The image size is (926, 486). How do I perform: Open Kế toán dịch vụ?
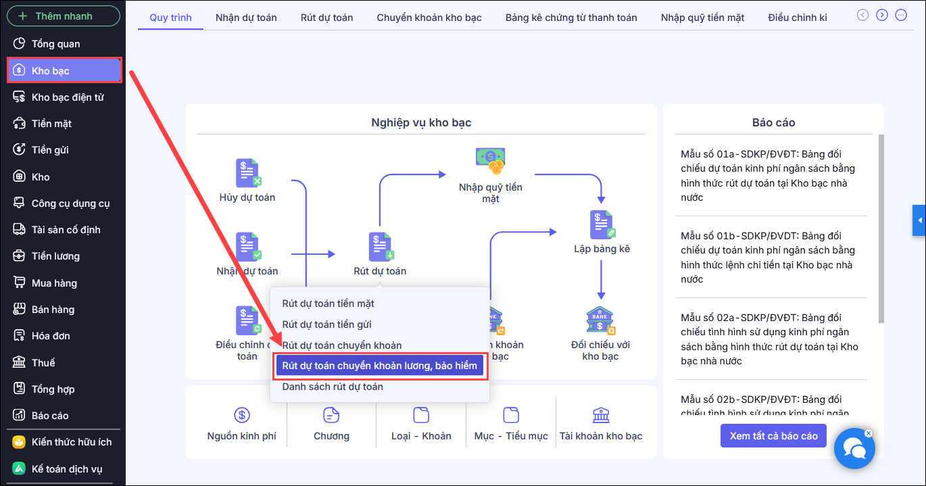64,469
